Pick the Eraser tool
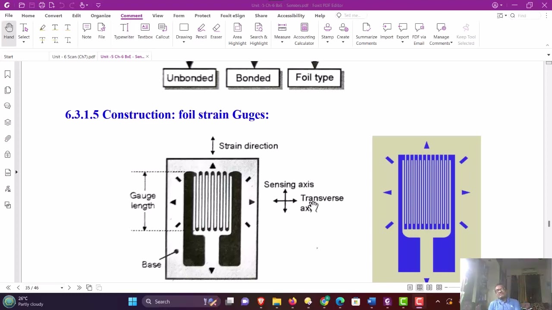This screenshot has width=552, height=310. click(x=216, y=31)
